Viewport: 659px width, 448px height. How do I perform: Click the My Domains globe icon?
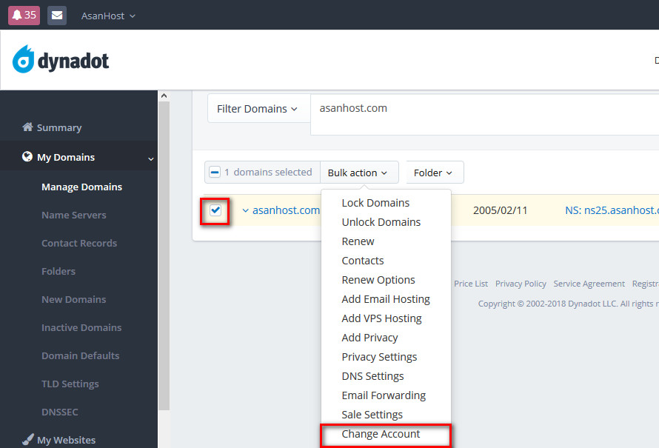(27, 157)
